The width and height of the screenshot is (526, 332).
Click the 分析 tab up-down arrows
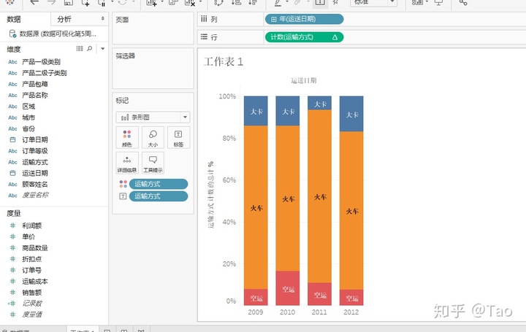pyautogui.click(x=103, y=19)
